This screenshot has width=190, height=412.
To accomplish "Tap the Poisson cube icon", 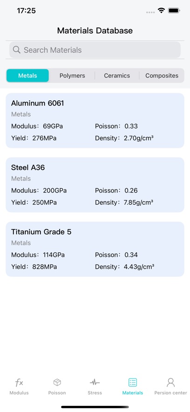I will coord(57,382).
